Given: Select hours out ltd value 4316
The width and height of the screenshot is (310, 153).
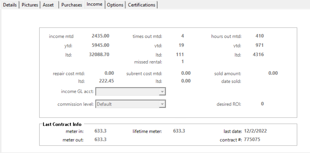Looking at the screenshot, I should [258, 54].
